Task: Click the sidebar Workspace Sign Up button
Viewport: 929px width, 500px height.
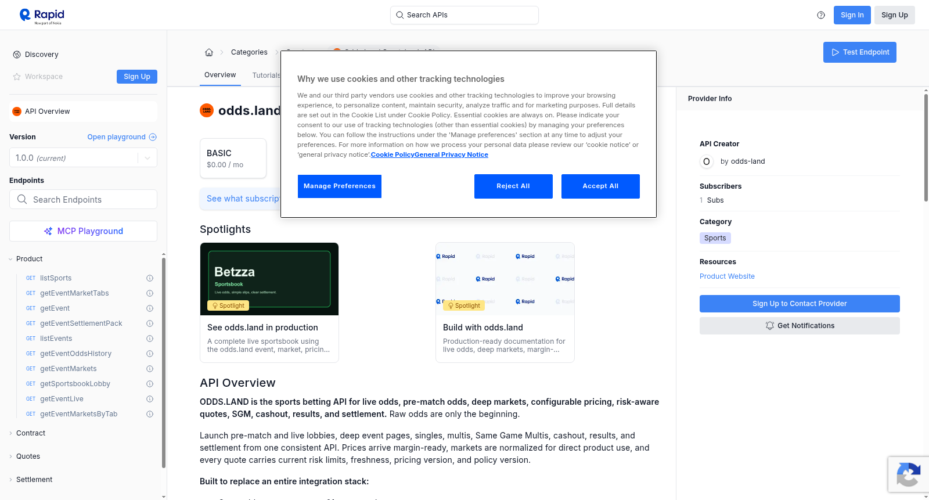Action: (137, 77)
